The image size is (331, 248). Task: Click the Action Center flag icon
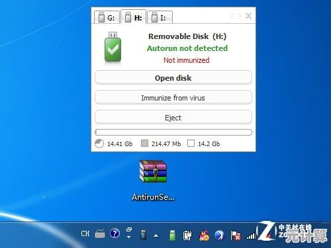click(x=235, y=235)
